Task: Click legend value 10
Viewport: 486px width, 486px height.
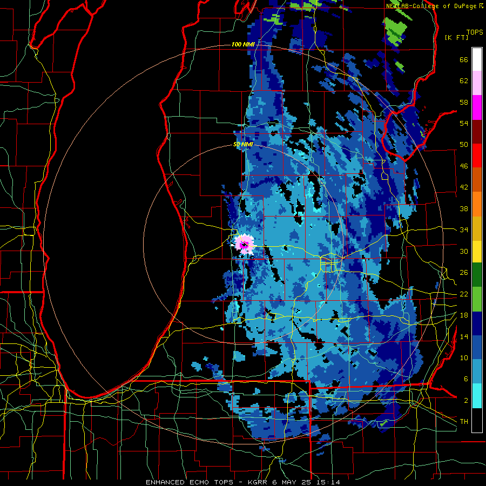Action: coord(464,357)
